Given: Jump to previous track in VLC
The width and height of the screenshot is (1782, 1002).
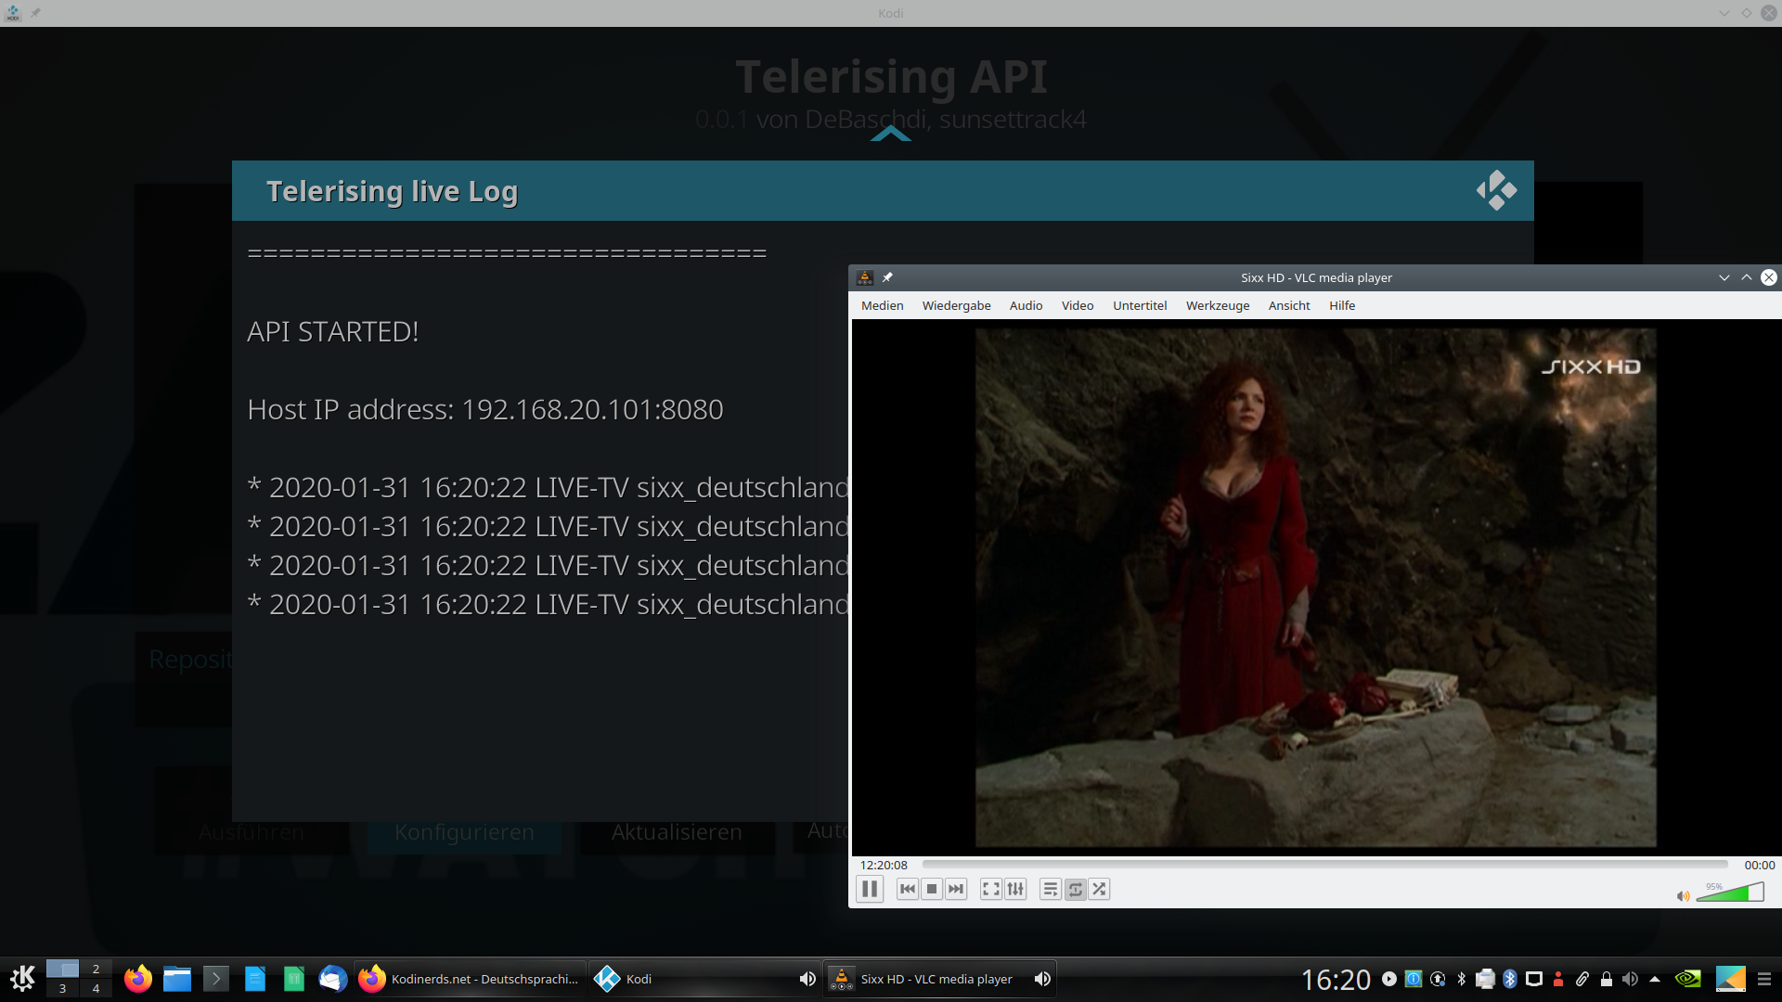Looking at the screenshot, I should (x=908, y=889).
